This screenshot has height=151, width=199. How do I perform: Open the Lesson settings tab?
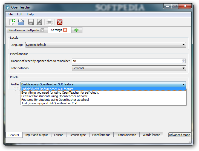point(59,135)
